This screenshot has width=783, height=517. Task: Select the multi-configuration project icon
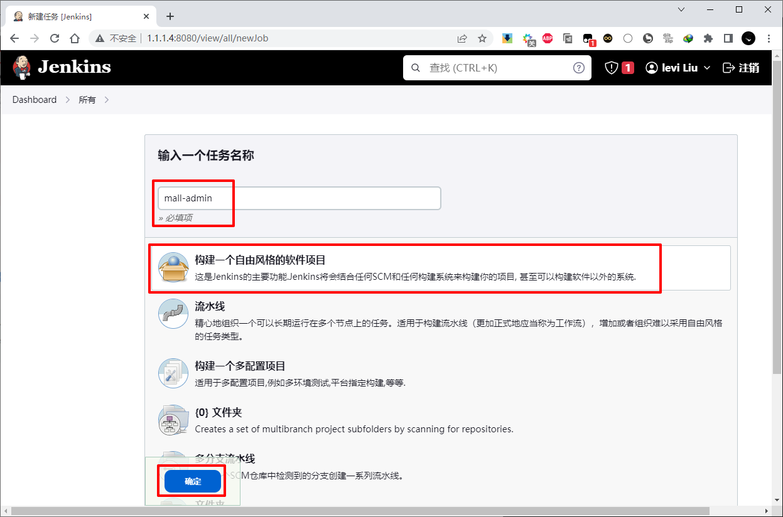tap(173, 374)
